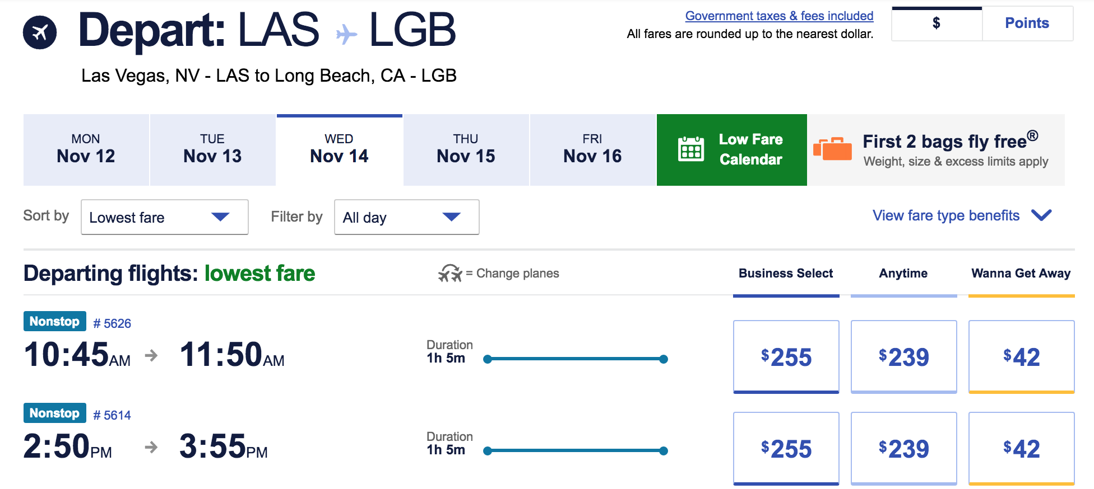Switch fare display to Points
The height and width of the screenshot is (489, 1094).
(x=1027, y=23)
